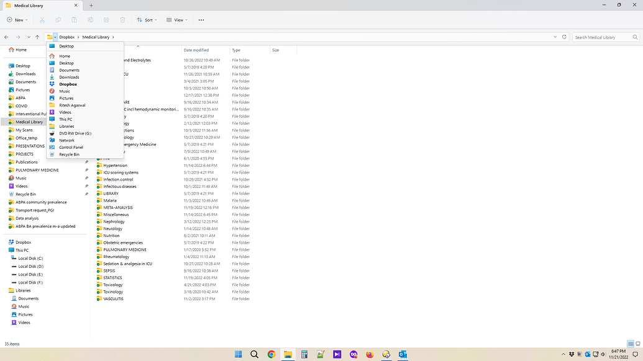Image resolution: width=643 pixels, height=361 pixels.
Task: Select Dropbox in the dropdown list
Action: pyautogui.click(x=85, y=84)
